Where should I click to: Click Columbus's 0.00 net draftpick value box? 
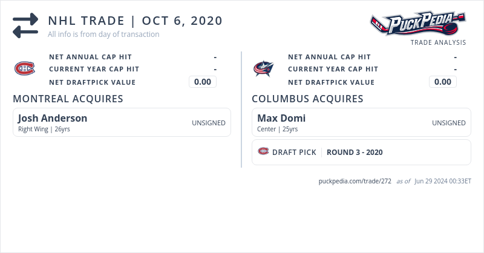tap(443, 82)
